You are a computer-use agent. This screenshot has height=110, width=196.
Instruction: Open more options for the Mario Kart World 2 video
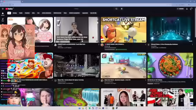(52, 80)
